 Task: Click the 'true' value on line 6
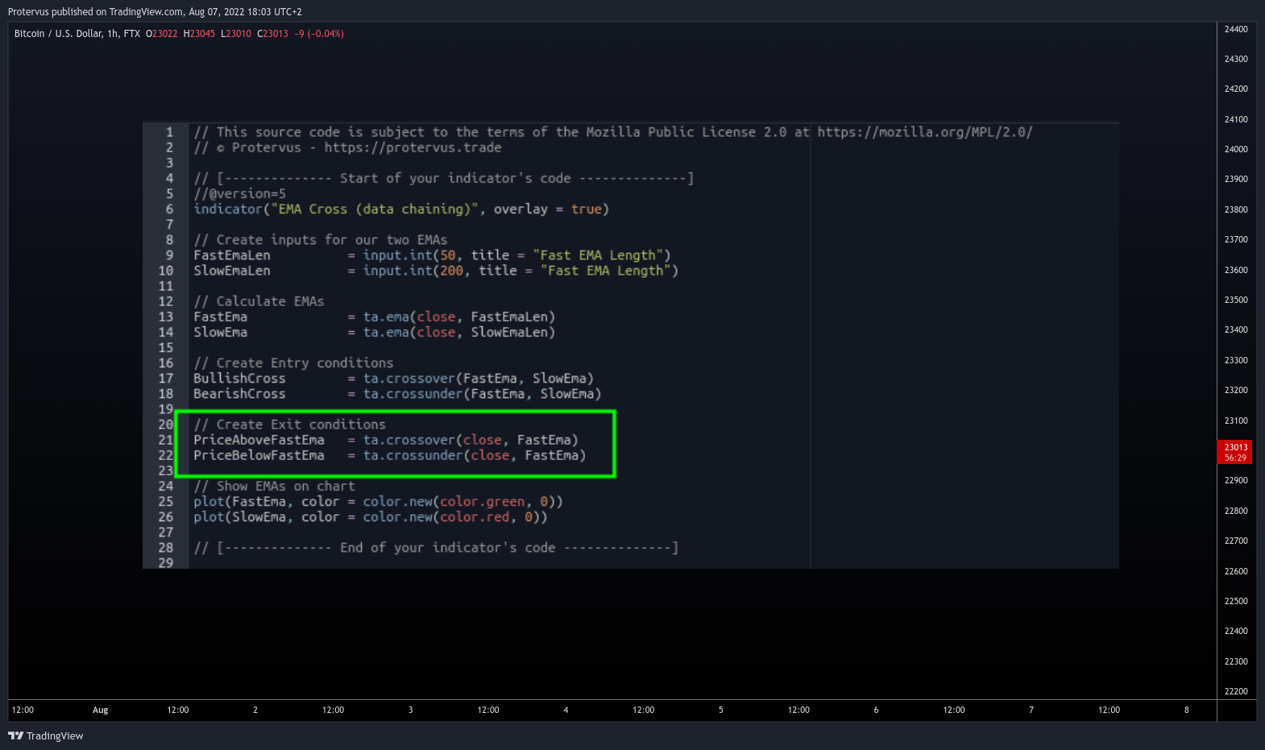point(587,209)
